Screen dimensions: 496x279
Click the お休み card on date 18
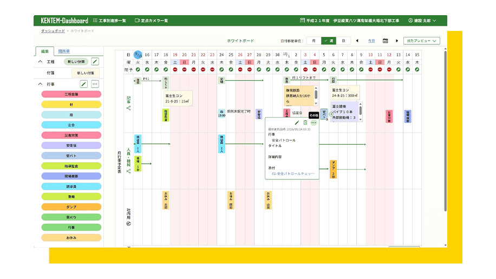166,200
